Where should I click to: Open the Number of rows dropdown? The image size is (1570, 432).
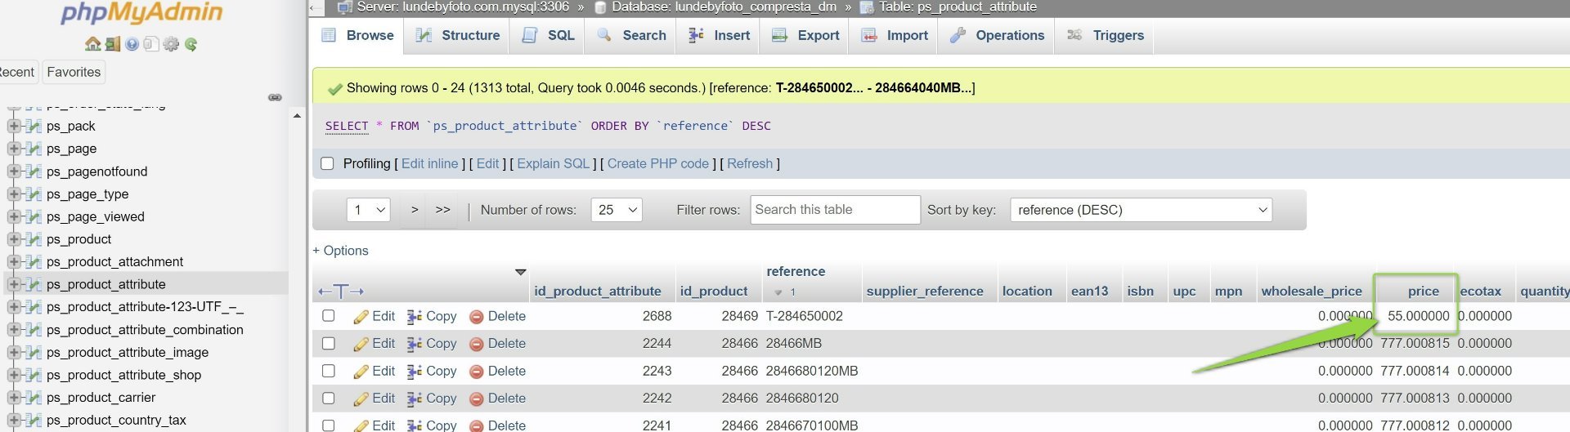pos(617,210)
